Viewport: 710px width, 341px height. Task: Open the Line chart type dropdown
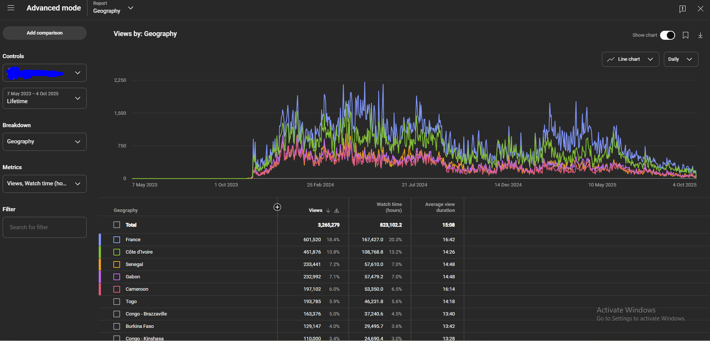coord(630,59)
